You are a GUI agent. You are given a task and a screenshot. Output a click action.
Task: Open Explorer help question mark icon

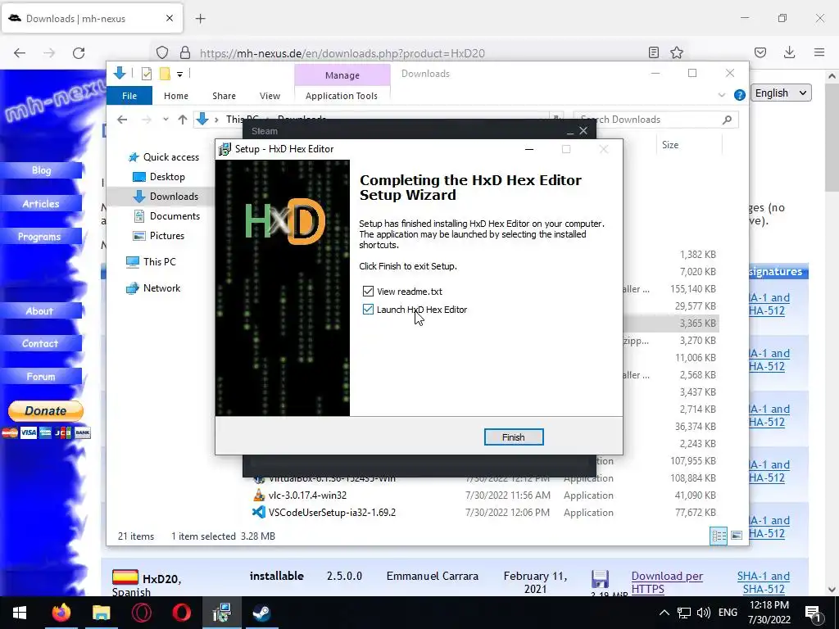click(x=740, y=95)
